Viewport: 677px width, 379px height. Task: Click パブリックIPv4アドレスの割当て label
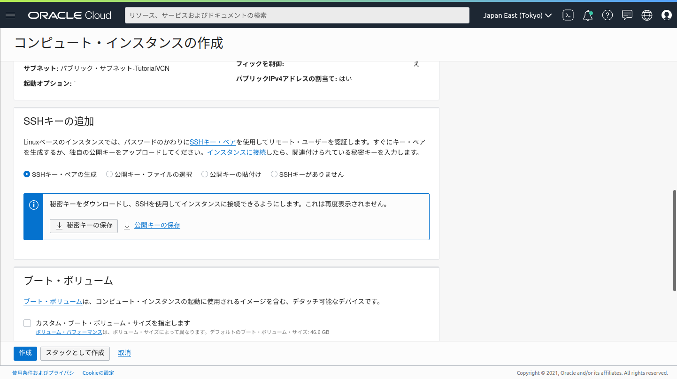click(286, 79)
